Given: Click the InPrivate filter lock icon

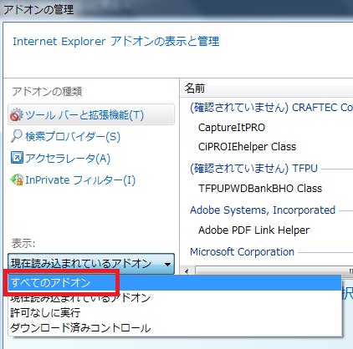Looking at the screenshot, I should point(17,180).
